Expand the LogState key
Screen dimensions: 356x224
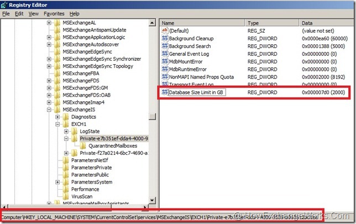(66, 131)
